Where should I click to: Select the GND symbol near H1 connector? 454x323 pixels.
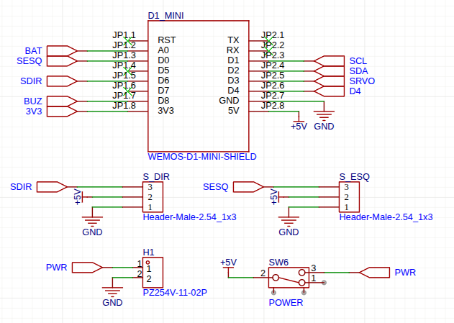click(x=112, y=292)
